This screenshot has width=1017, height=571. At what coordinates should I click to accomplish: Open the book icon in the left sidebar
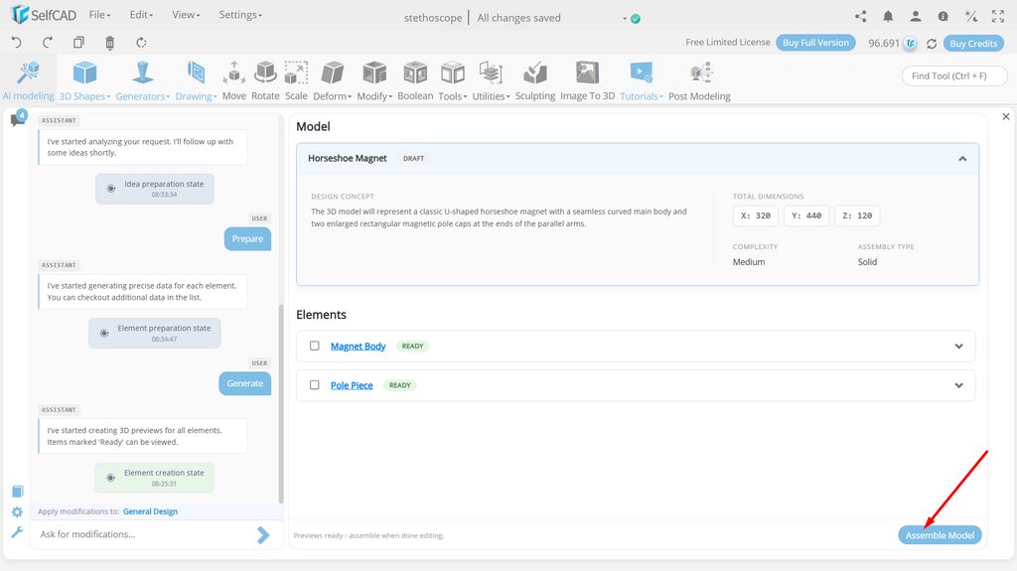[18, 492]
